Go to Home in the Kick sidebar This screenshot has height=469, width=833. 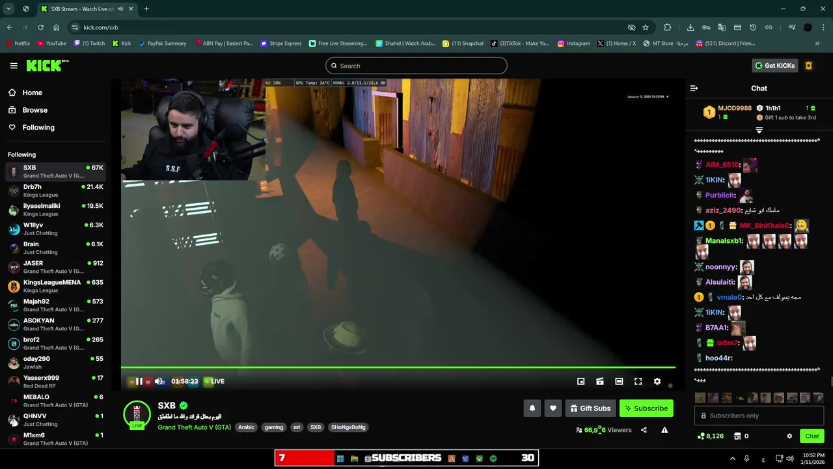(x=25, y=92)
